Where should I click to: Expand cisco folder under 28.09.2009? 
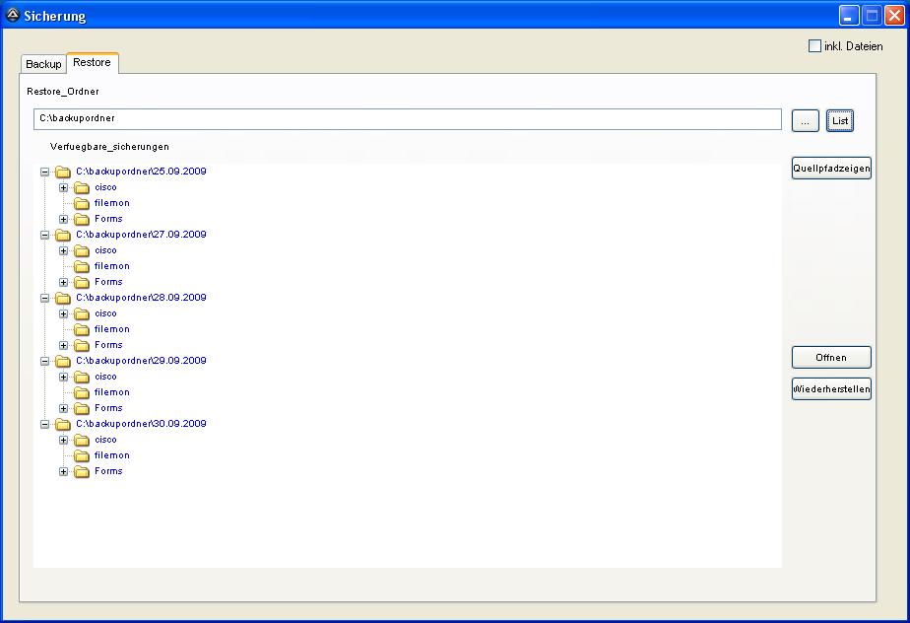pyautogui.click(x=63, y=313)
